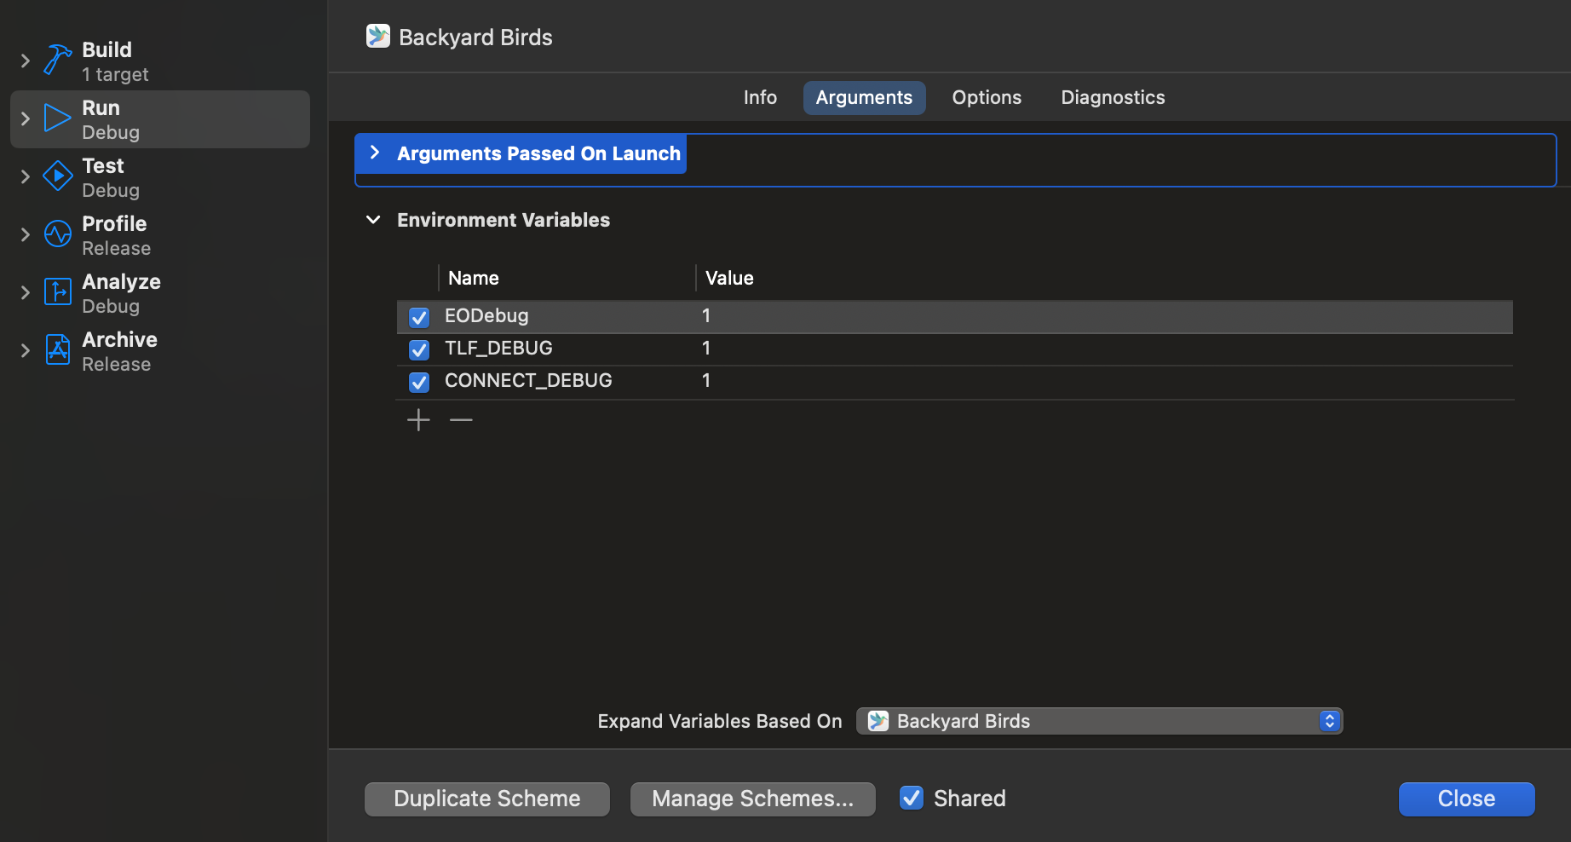Open the Diagnostics tab
Image resolution: width=1571 pixels, height=842 pixels.
1112,97
